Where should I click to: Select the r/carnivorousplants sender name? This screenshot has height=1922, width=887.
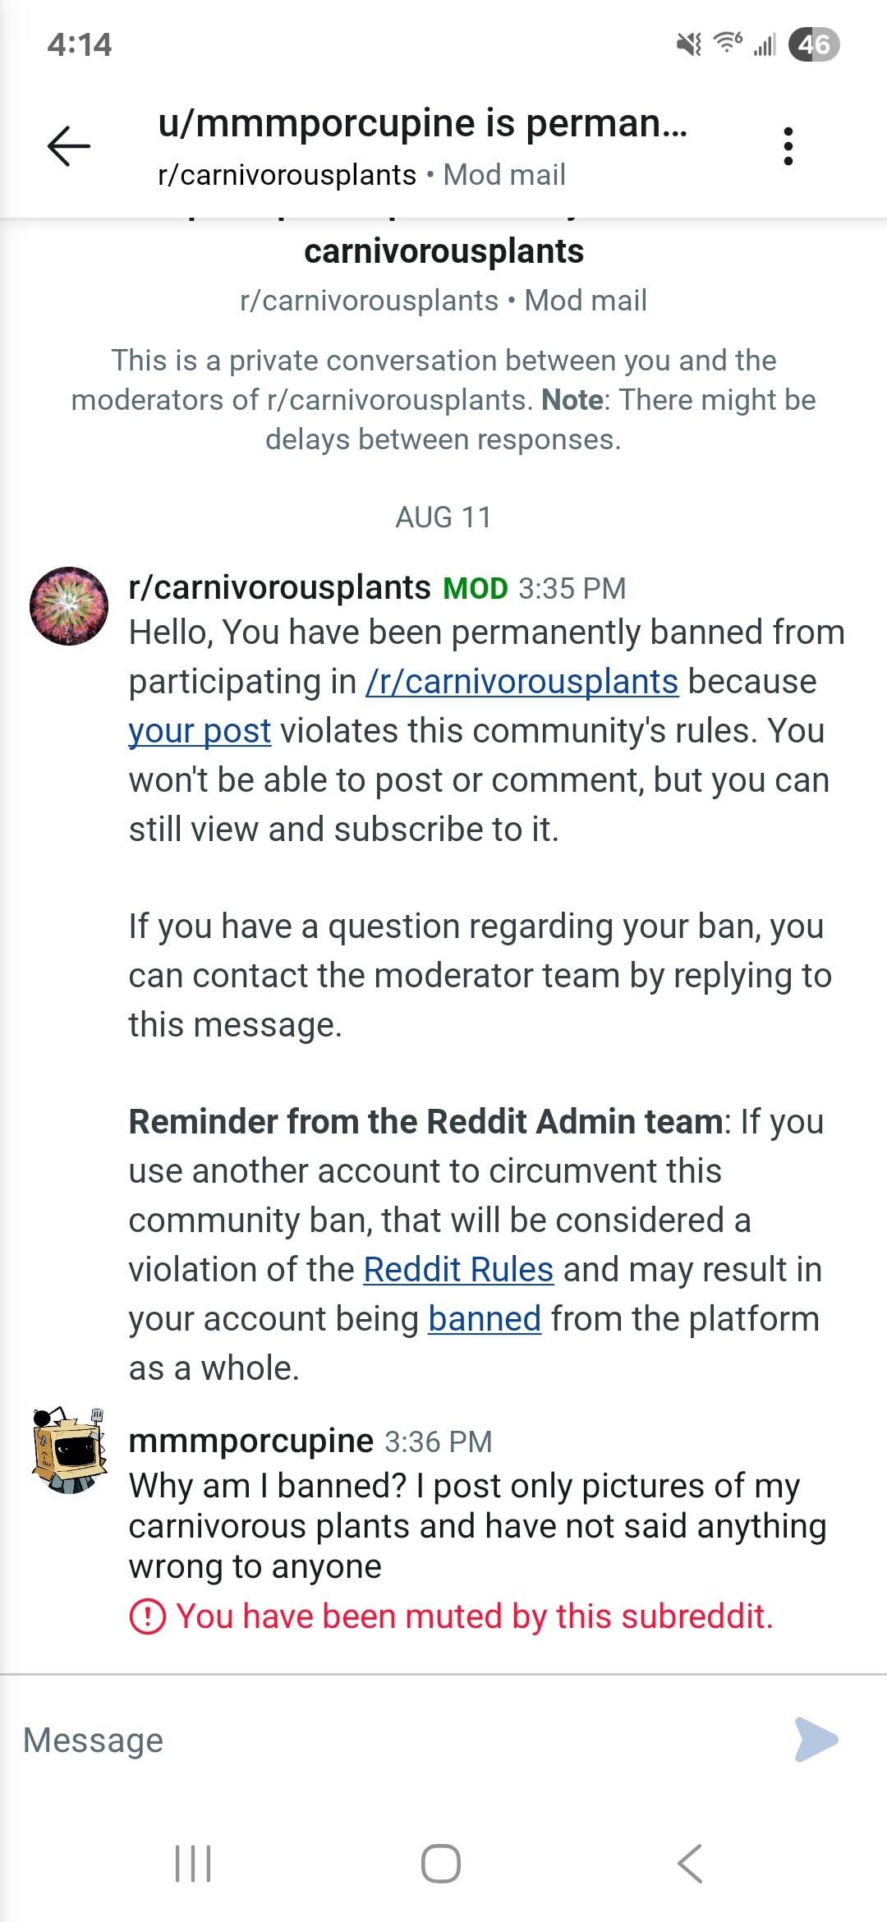pos(279,587)
